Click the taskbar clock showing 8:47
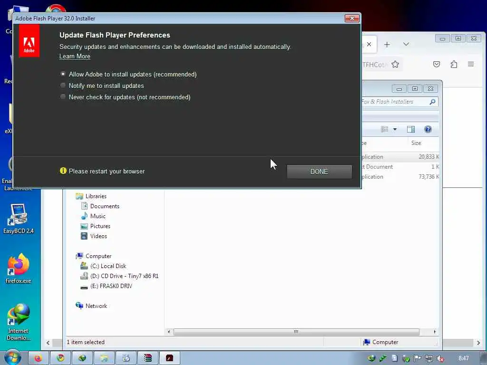Image resolution: width=487 pixels, height=365 pixels. pyautogui.click(x=464, y=358)
